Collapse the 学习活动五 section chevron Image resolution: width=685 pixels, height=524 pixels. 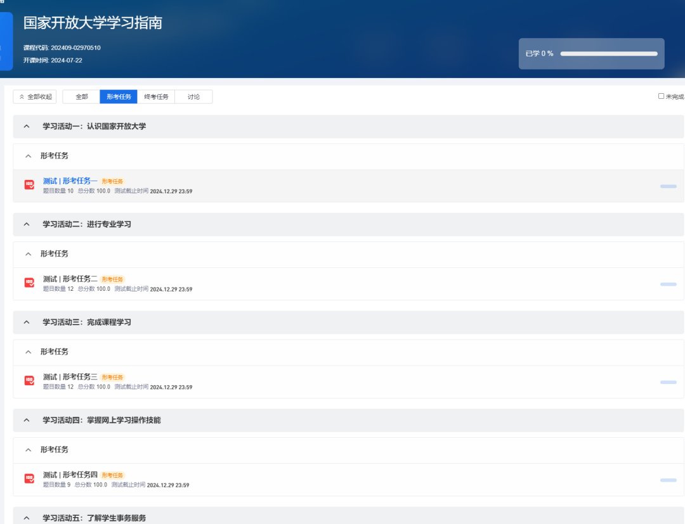(x=26, y=517)
